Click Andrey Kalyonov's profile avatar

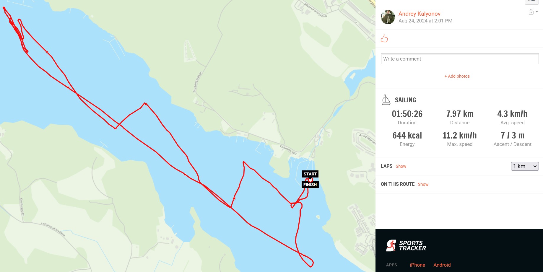pos(388,17)
